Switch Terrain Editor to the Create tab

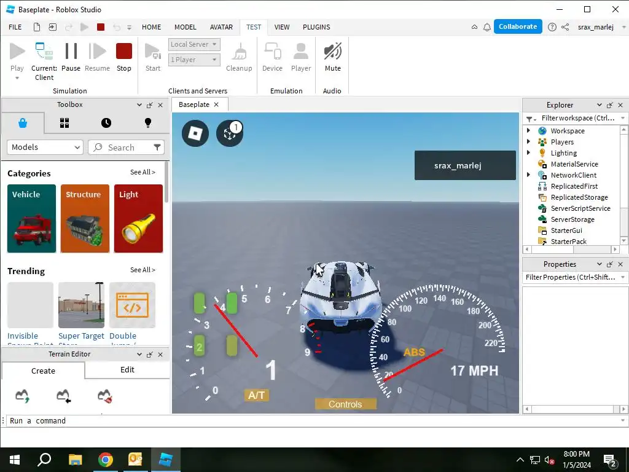tap(44, 371)
